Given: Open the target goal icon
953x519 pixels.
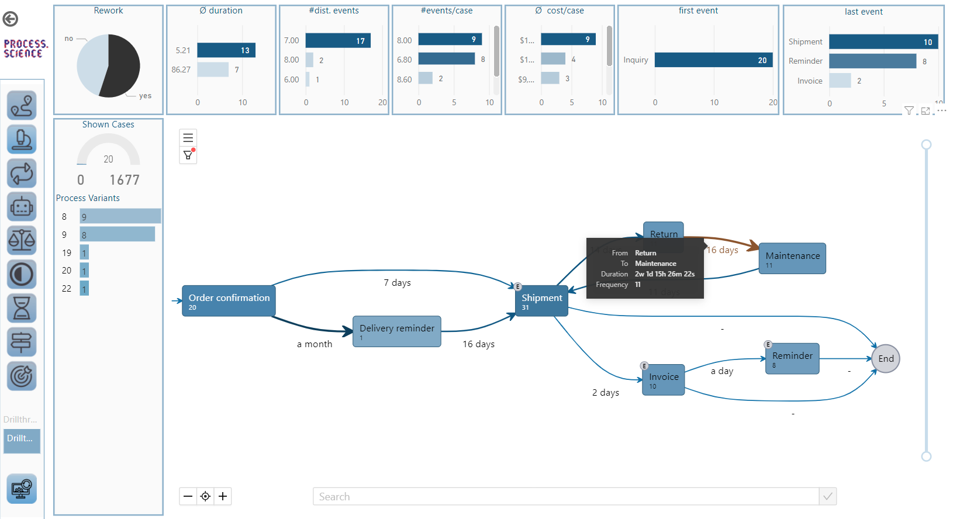Looking at the screenshot, I should coord(22,376).
